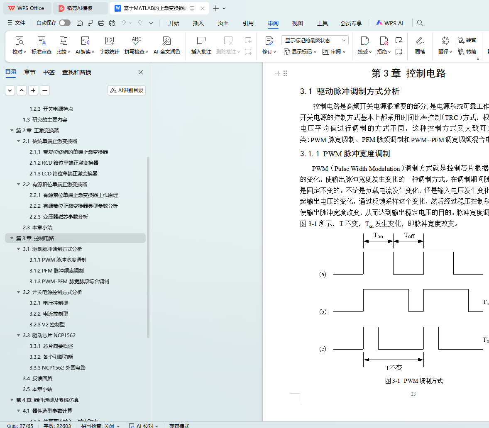Click the 插入批注 insert comment icon
The height and width of the screenshot is (428, 489).
point(201,41)
